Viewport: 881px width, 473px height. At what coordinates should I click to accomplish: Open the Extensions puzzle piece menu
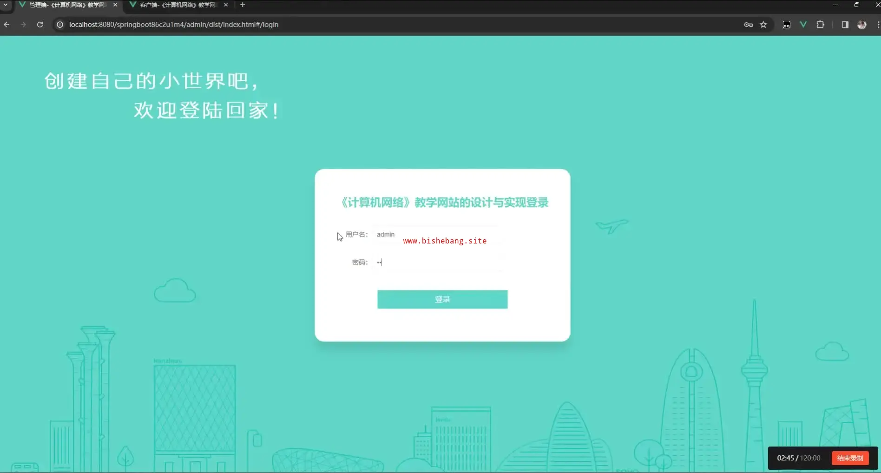coord(820,25)
